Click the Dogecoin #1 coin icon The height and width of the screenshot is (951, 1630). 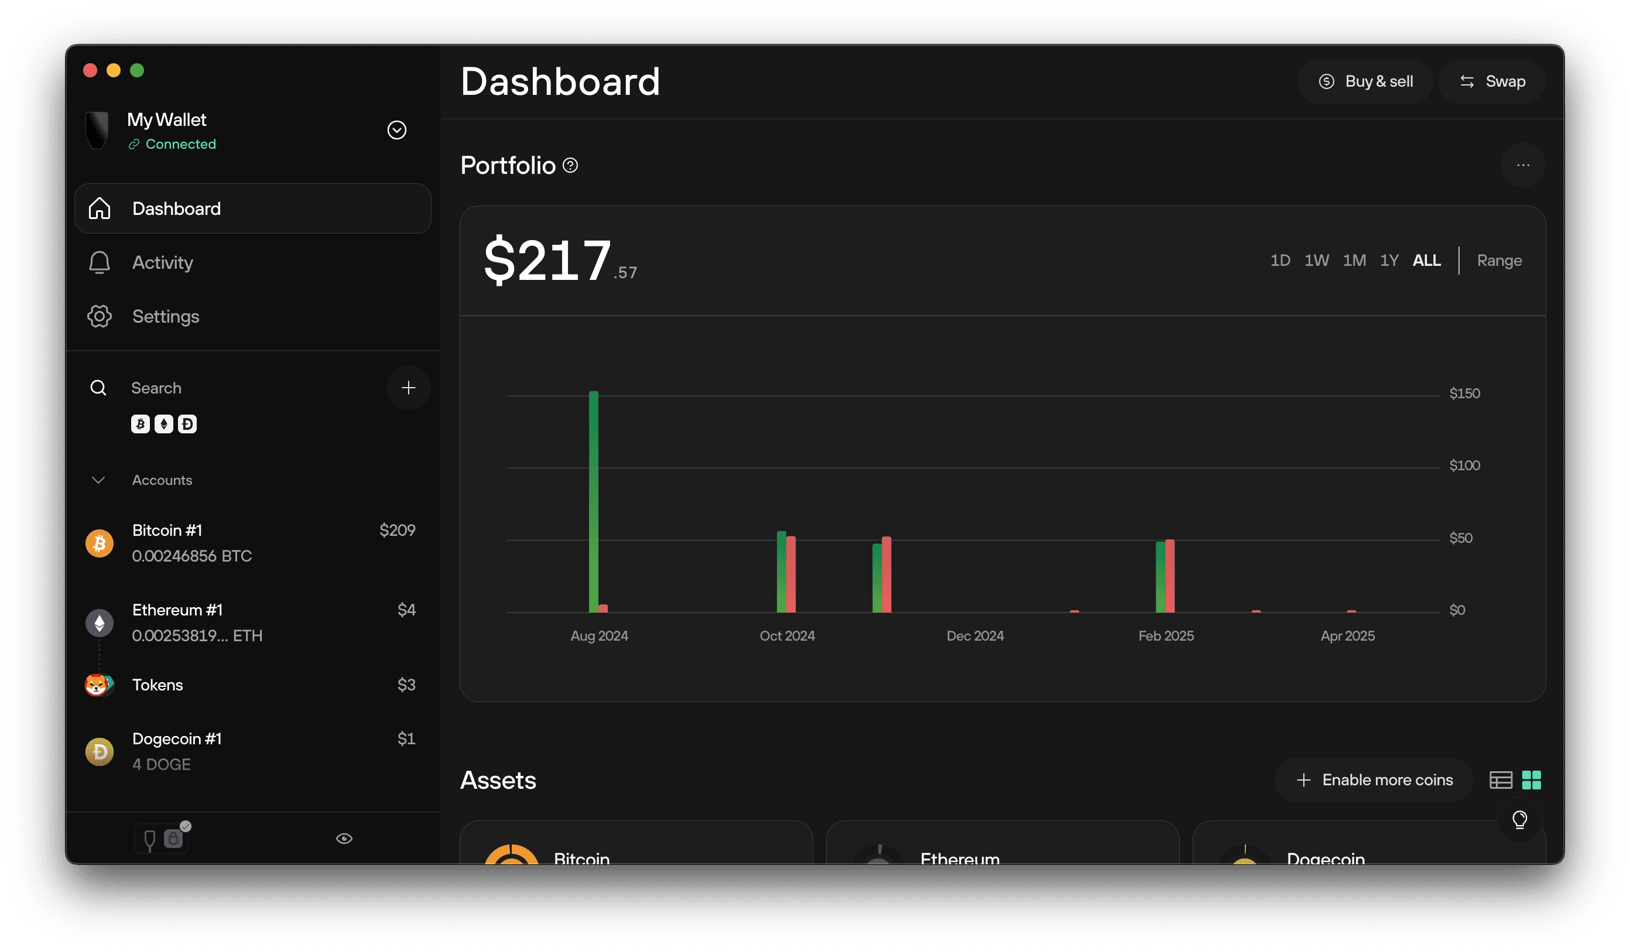click(x=100, y=751)
